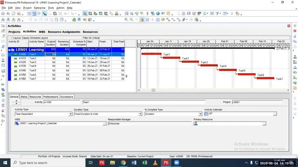The image size is (298, 167).
Task: Click the top icon in left sidebar
Action: [3, 26]
